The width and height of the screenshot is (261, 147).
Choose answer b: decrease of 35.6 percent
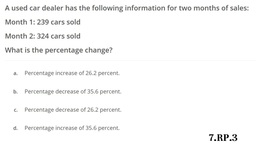tap(73, 92)
